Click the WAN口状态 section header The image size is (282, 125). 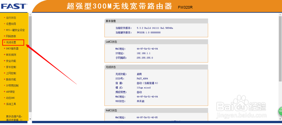coord(156,110)
